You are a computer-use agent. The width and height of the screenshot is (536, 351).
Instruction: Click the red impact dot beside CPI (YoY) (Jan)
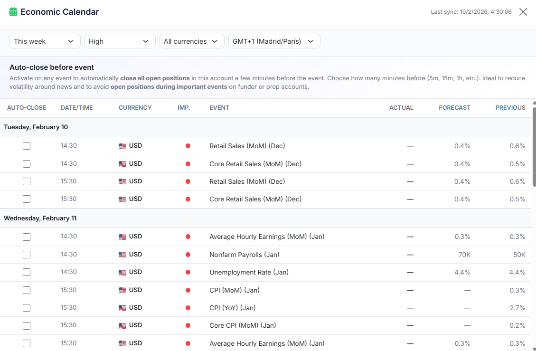pos(188,308)
